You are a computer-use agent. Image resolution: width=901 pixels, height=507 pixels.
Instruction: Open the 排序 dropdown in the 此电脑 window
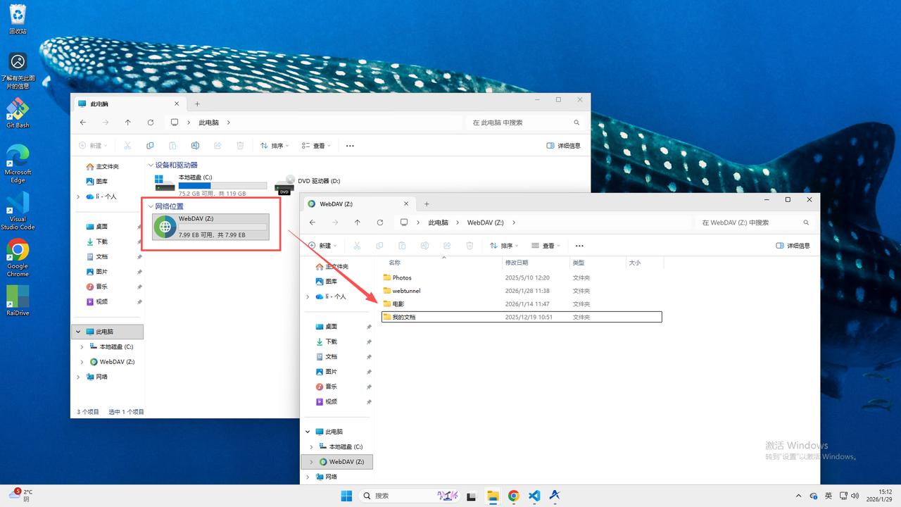(x=274, y=146)
